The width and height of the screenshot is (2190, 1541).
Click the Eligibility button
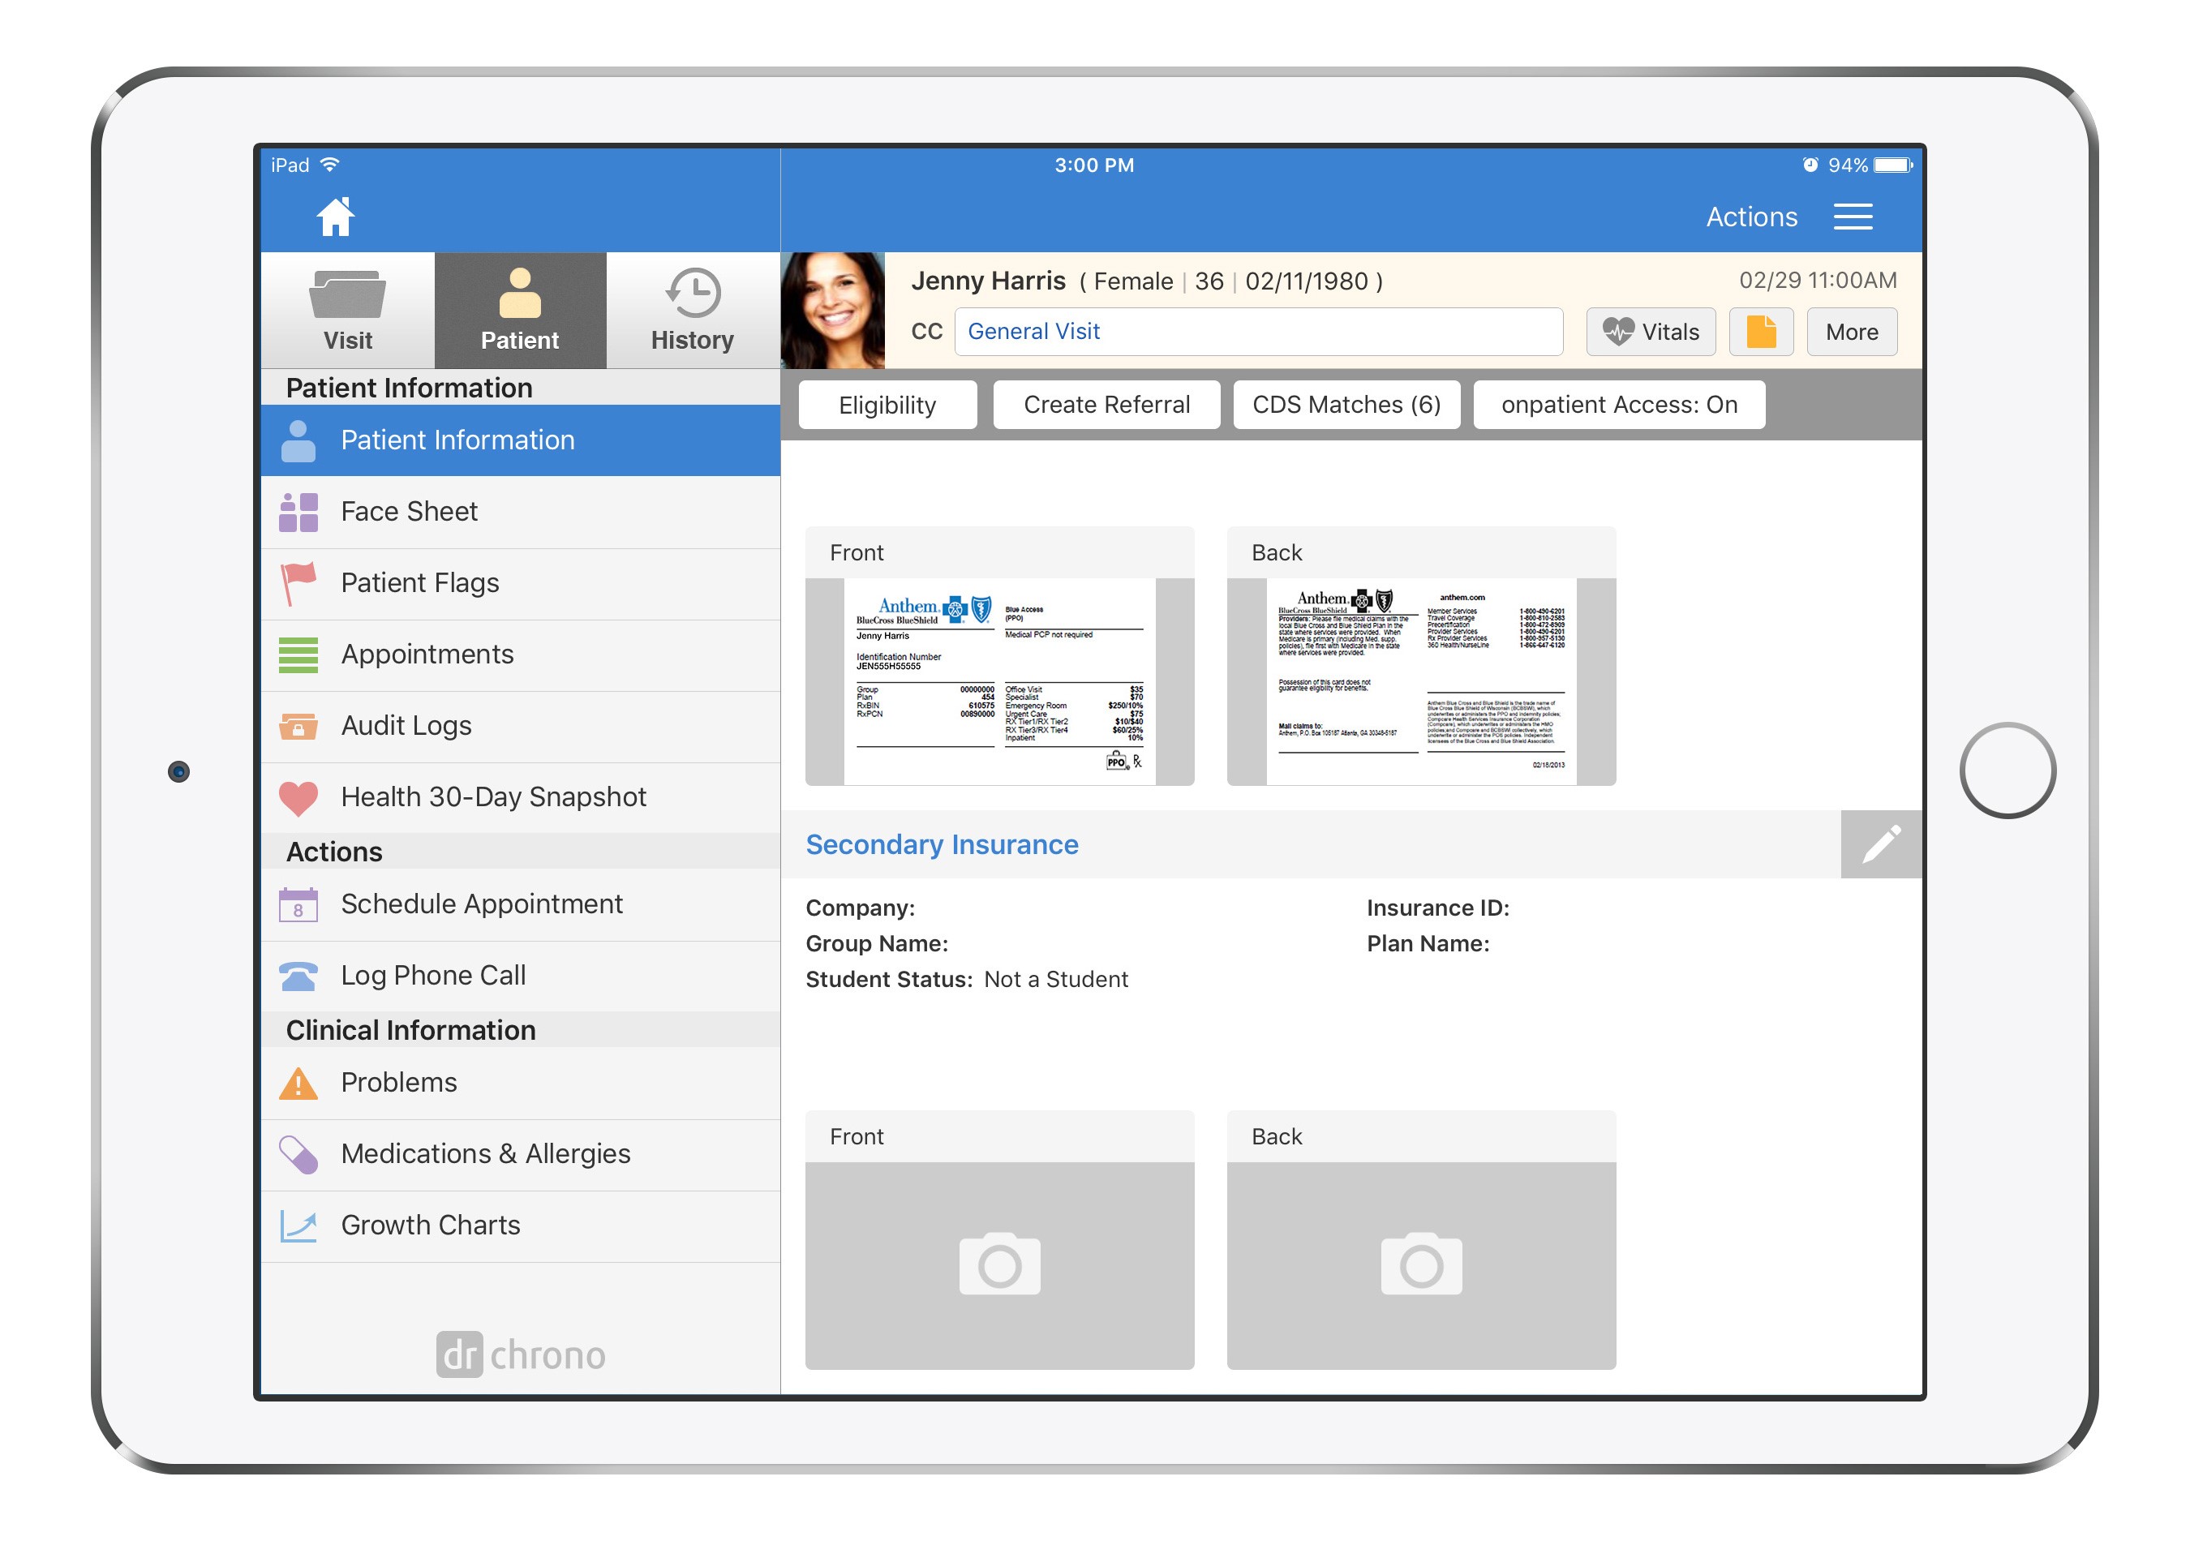click(x=886, y=406)
